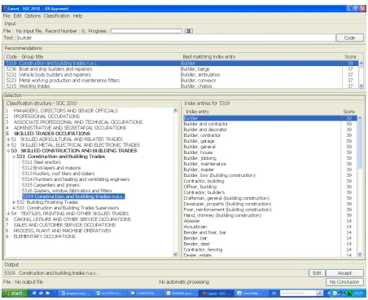The image size is (368, 300).
Task: Expand 533 Construction and Building Trades Supervisors
Action: pyautogui.click(x=14, y=208)
